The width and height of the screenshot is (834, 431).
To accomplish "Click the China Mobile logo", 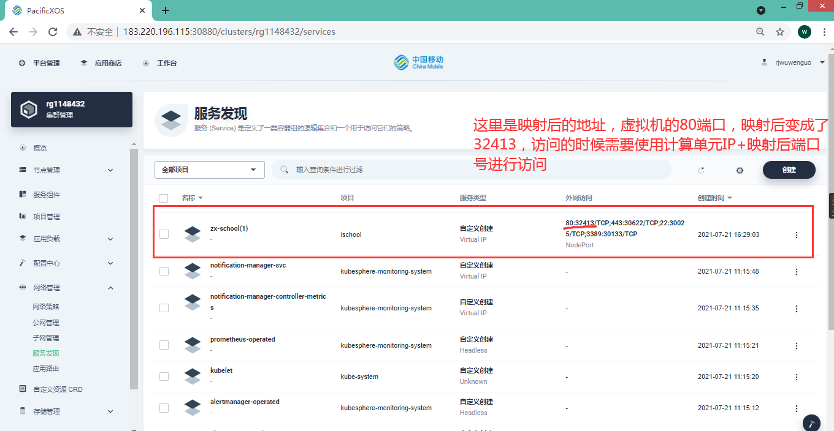I will pyautogui.click(x=418, y=62).
